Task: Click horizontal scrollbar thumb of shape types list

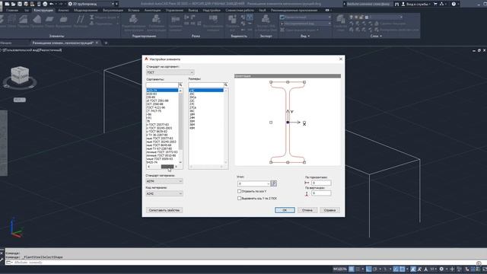Action: (167, 167)
